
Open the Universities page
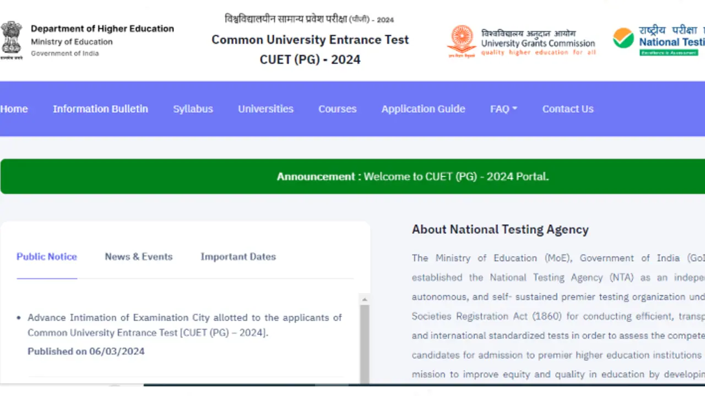click(265, 109)
